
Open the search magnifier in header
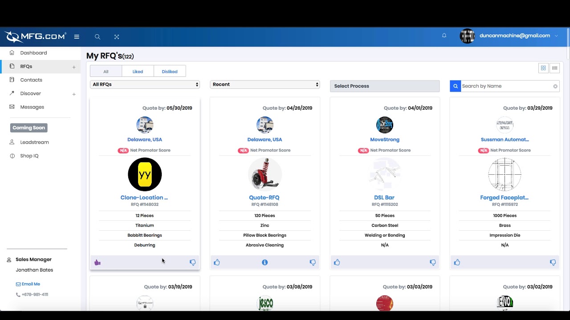click(98, 37)
